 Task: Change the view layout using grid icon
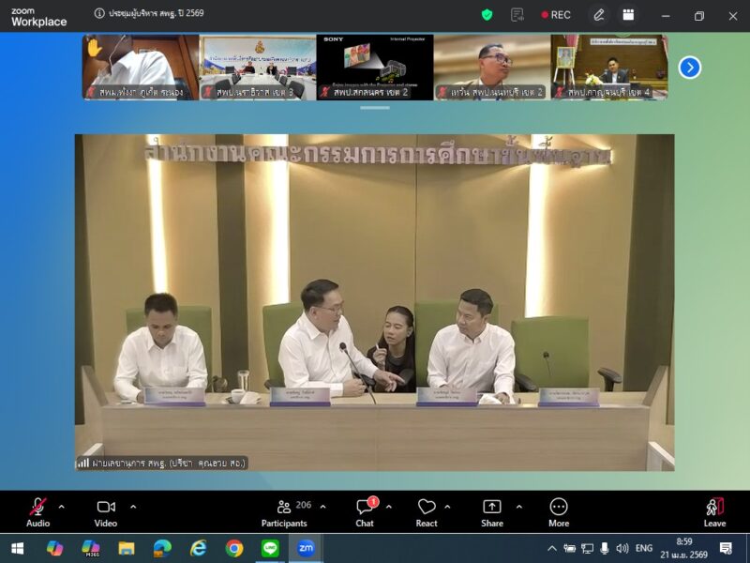click(x=627, y=14)
